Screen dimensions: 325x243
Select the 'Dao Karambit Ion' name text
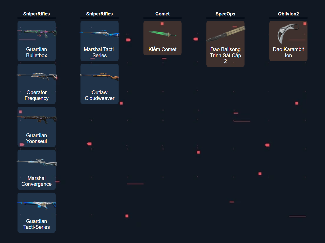pos(288,52)
